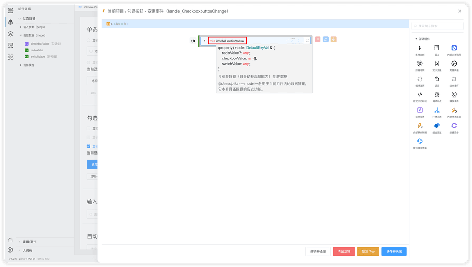Expand the 输入参数 (props) node
The width and height of the screenshot is (472, 267).
tap(21, 27)
